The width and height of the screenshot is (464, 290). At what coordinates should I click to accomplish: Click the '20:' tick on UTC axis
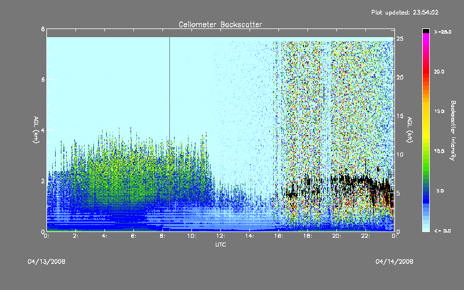click(336, 236)
